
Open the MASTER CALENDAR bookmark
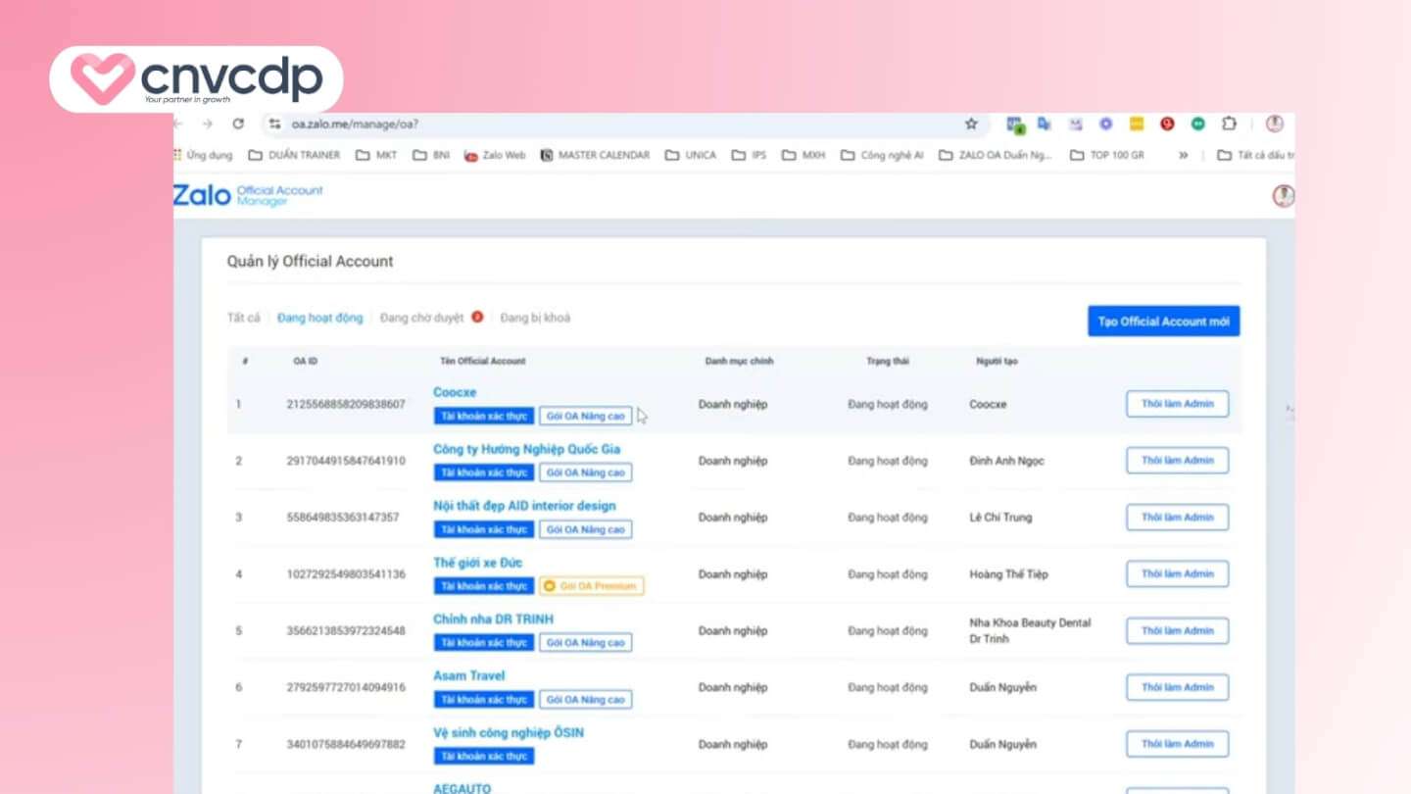coord(595,155)
